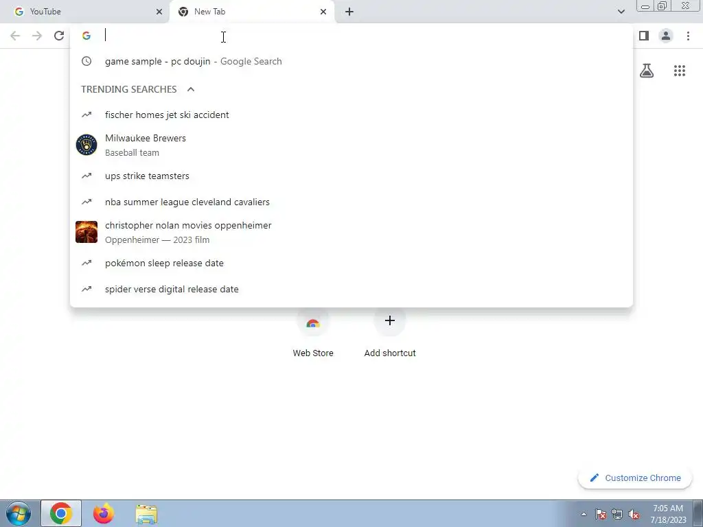Select Milwaukee Brewers suggestion
The image size is (703, 527).
(351, 145)
